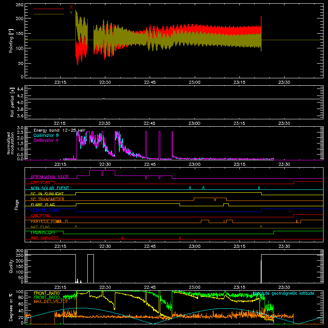Click the 40 tick on Degrees or % axis
This screenshot has width=328, height=328.
point(21,311)
